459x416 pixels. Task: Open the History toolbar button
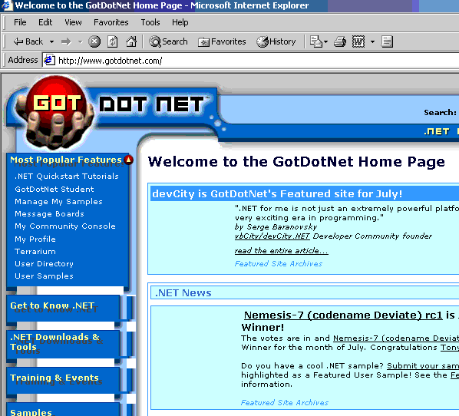(276, 41)
